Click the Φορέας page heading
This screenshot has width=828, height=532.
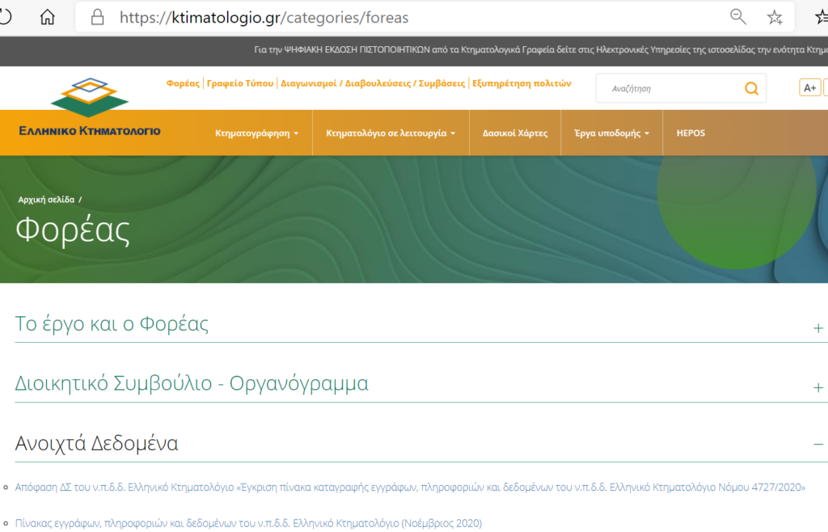[x=73, y=230]
